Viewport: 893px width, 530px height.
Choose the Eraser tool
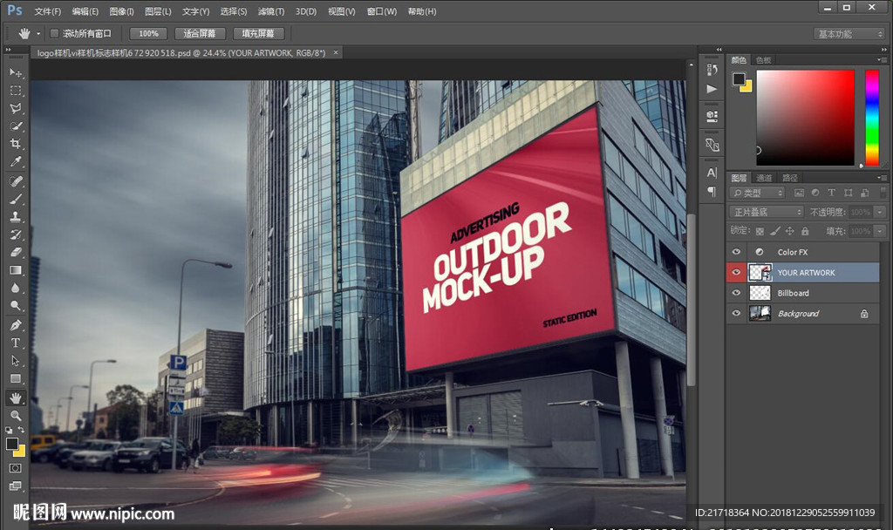(x=16, y=252)
